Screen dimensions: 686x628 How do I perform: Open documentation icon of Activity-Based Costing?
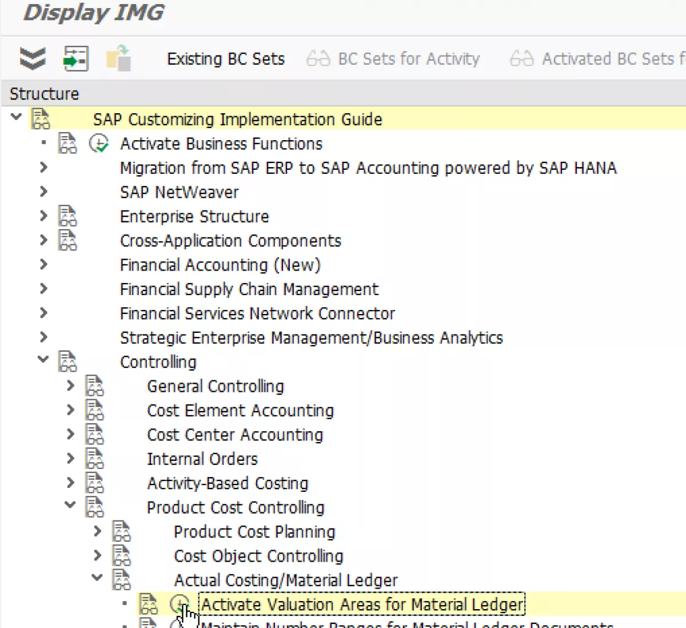point(94,483)
